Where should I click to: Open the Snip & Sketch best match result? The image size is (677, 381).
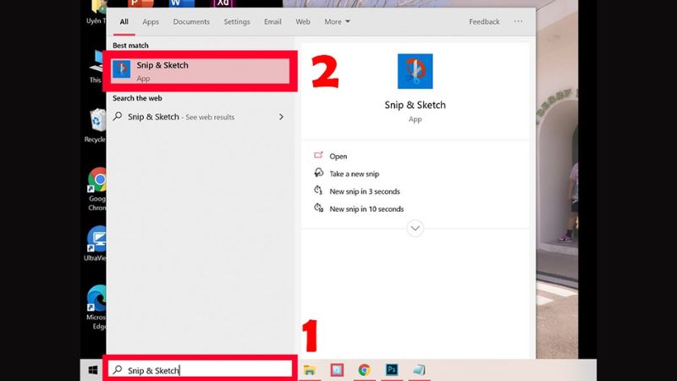coord(200,71)
